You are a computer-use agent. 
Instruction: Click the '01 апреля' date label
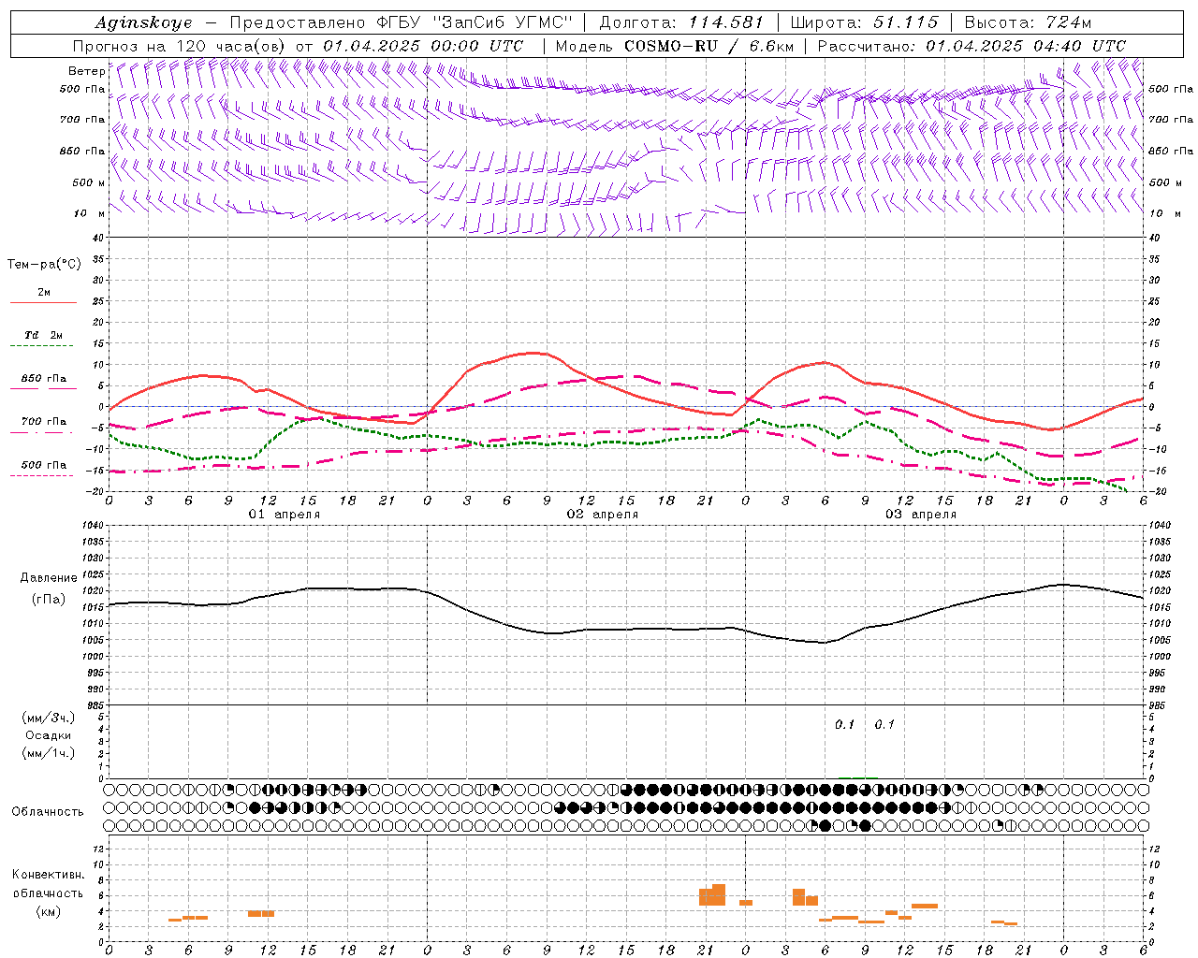(285, 515)
